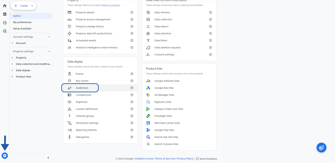Viewport: 335px width, 163px height.
Task: Open the Reports icon in left rail
Action: click(5, 14)
